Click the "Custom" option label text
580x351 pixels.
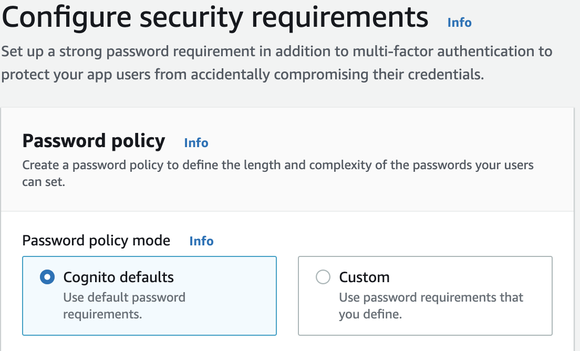tap(364, 277)
